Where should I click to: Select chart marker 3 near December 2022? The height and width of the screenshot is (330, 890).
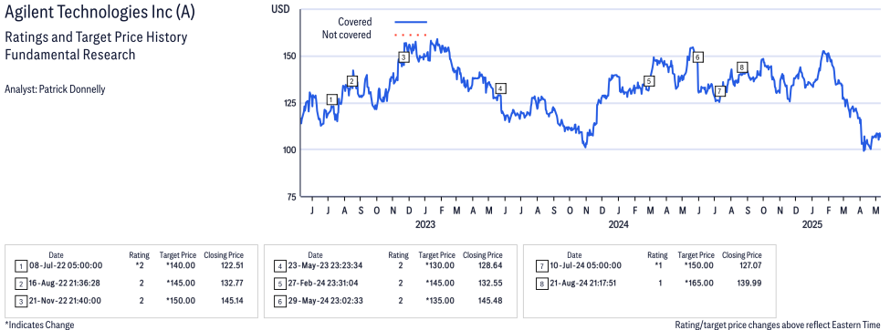pos(403,57)
